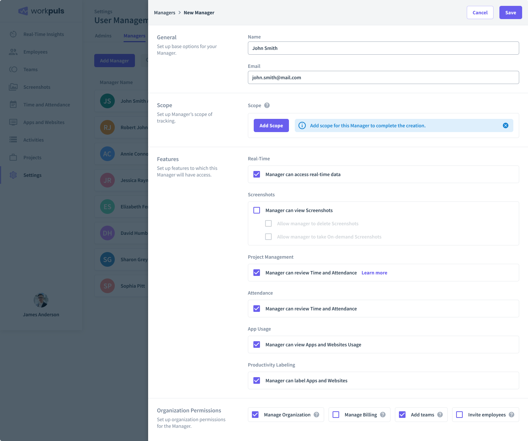Open Real-Time Insights from the sidebar
Image resolution: width=528 pixels, height=441 pixels.
[13, 34]
